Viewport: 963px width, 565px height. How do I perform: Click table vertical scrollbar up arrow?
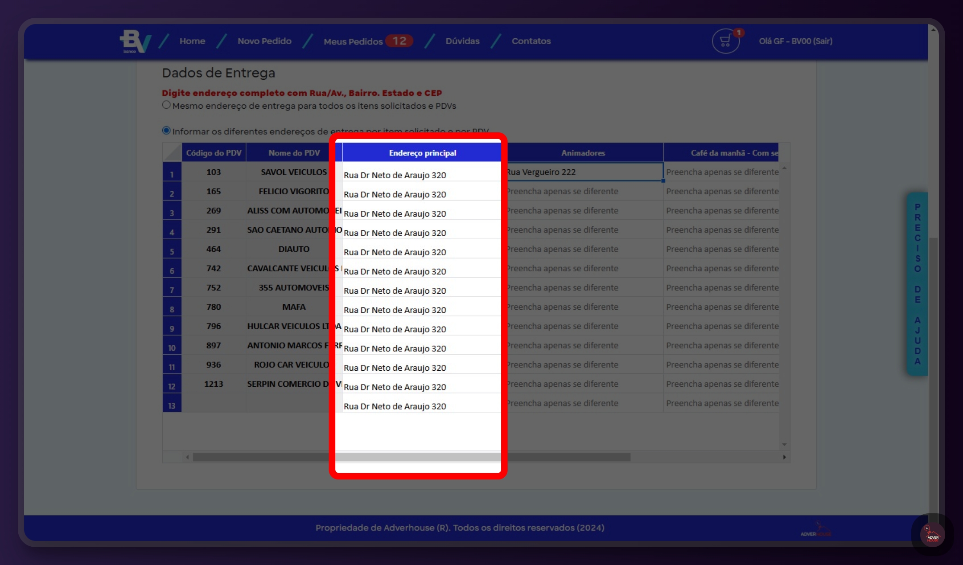pyautogui.click(x=784, y=168)
